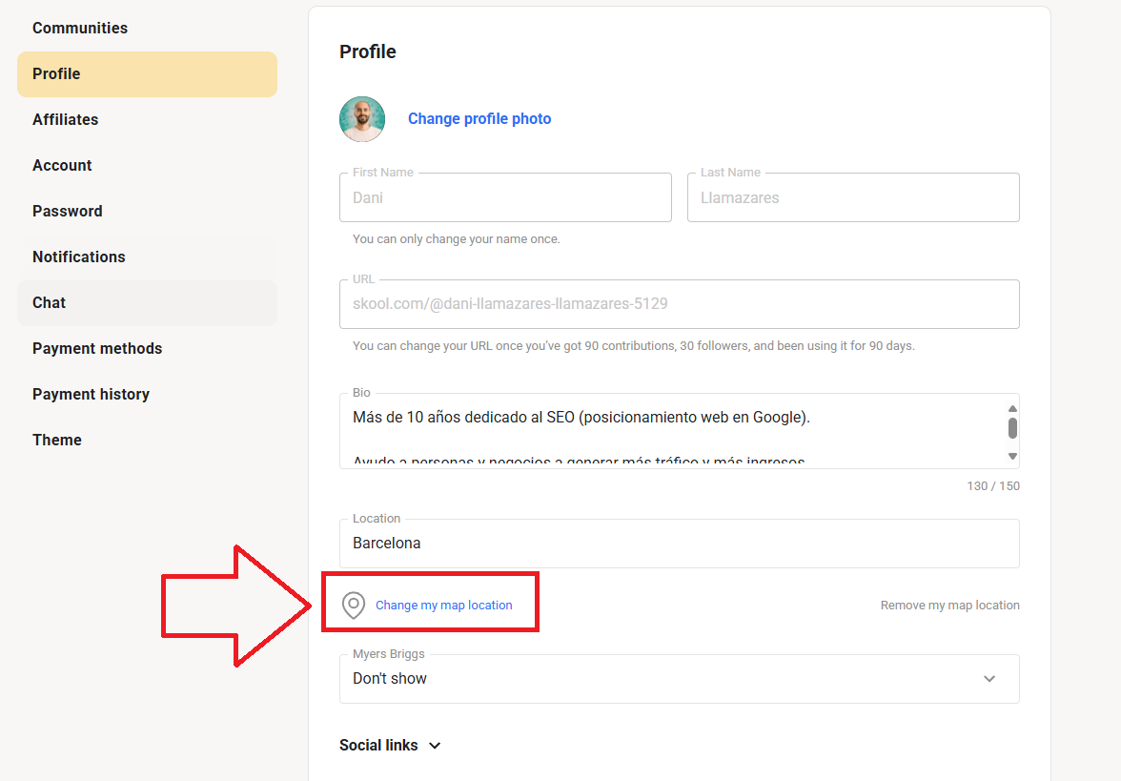Click Change my map location link
The image size is (1121, 781).
tap(444, 606)
